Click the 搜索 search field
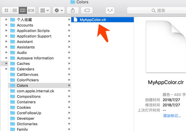Screen dimensions: 186x131 pyautogui.click(x=157, y=11)
